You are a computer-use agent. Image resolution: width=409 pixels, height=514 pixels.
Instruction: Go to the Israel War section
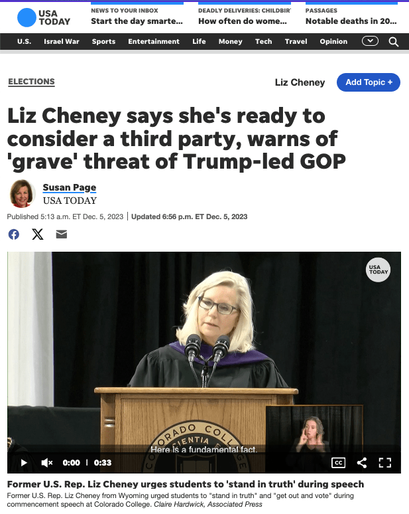click(62, 42)
